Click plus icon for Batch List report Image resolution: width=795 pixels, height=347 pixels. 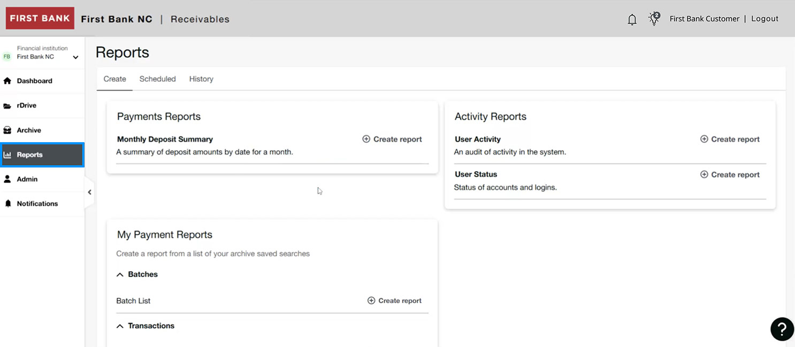tap(371, 300)
